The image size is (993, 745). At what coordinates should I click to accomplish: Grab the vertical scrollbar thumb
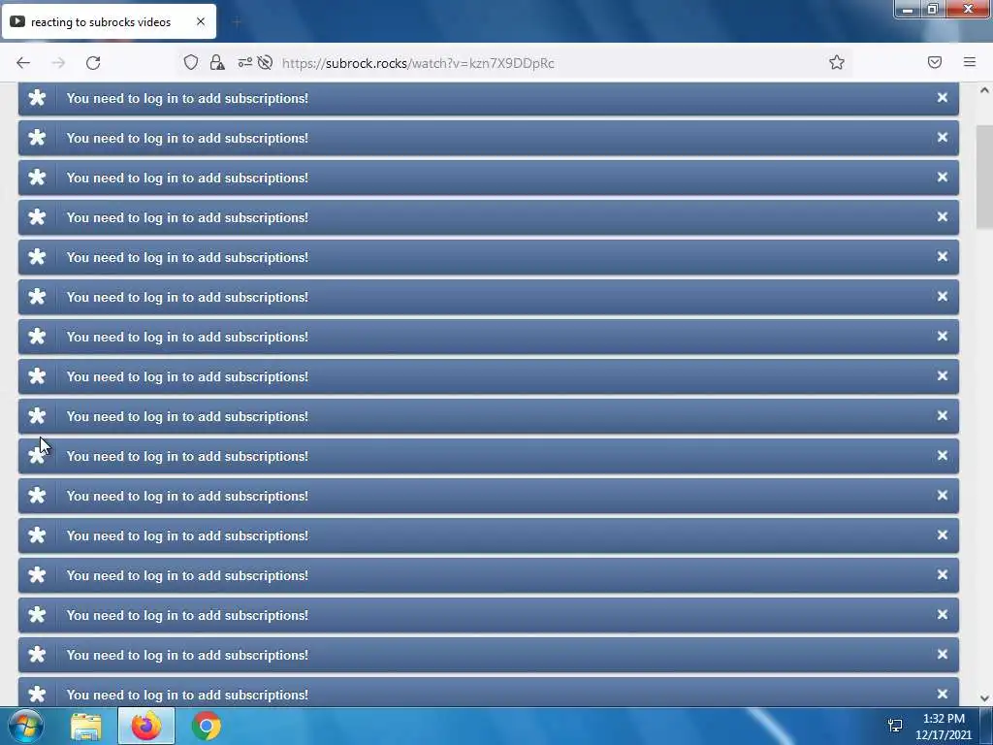[984, 177]
